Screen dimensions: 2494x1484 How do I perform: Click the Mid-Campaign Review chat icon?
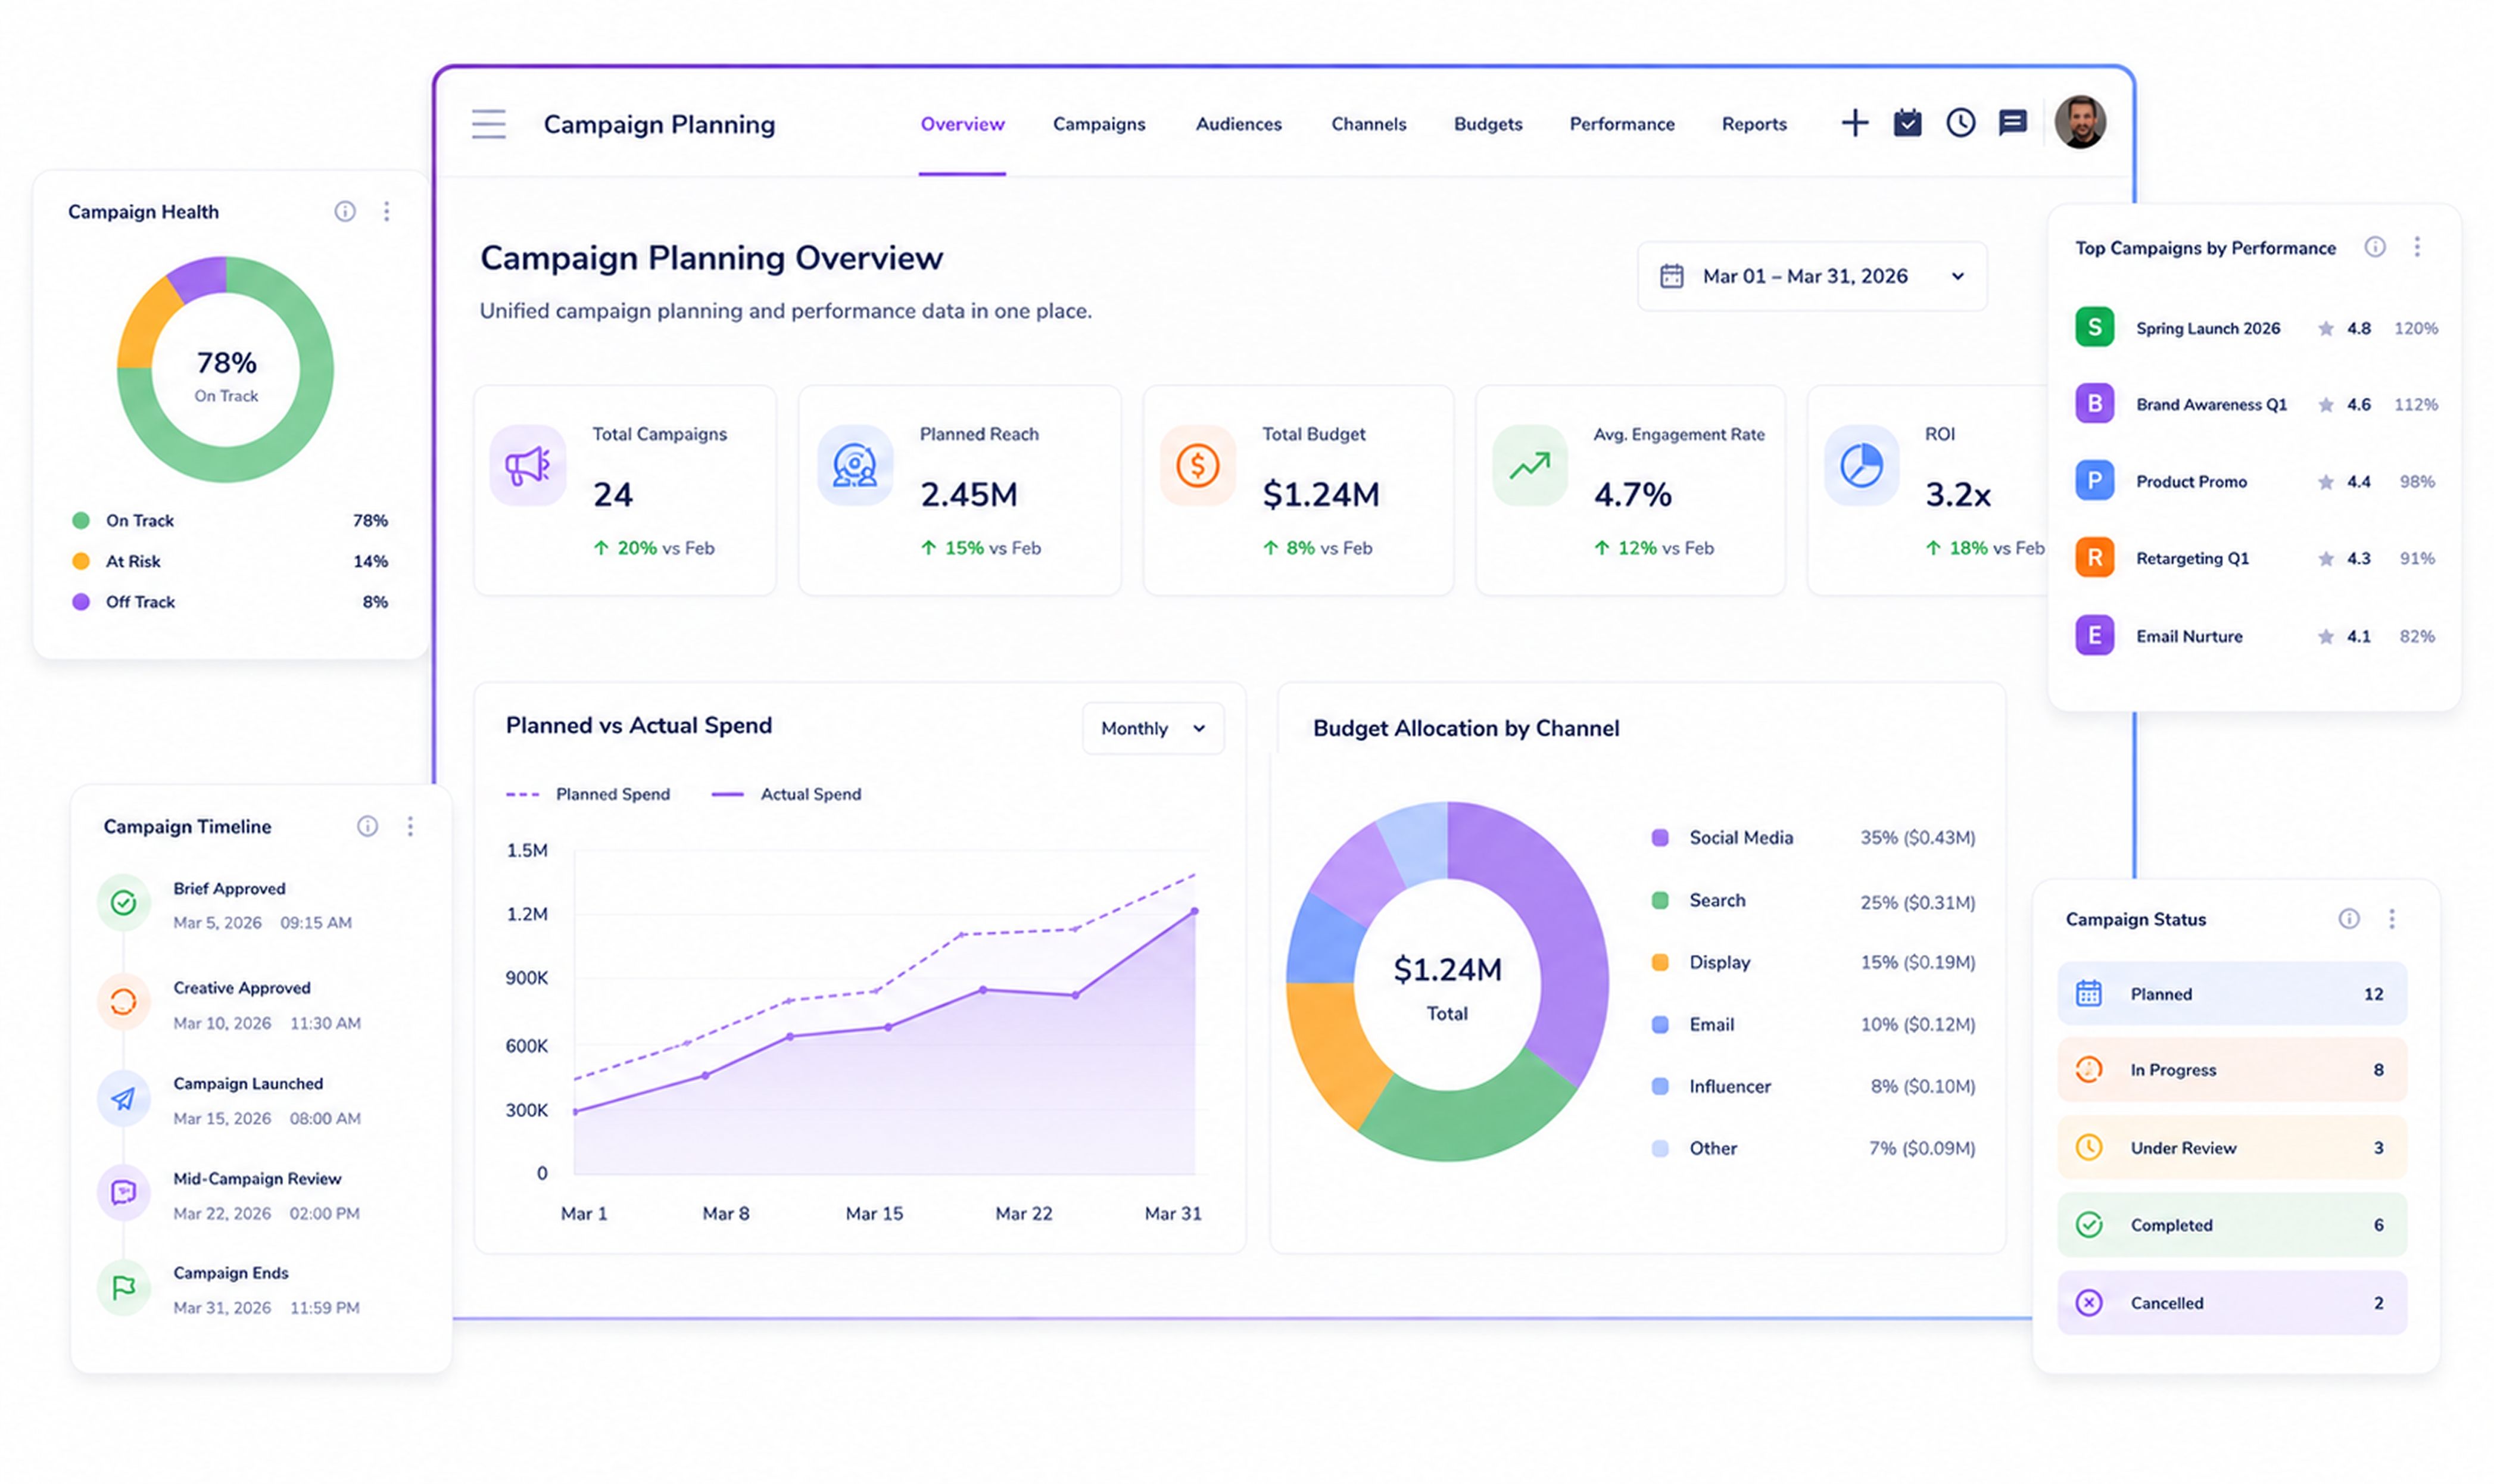click(x=124, y=1193)
